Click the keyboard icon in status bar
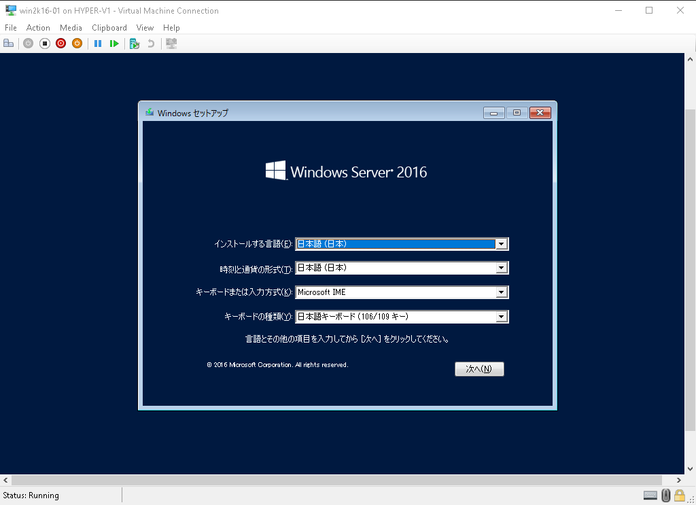The width and height of the screenshot is (696, 505). (650, 495)
